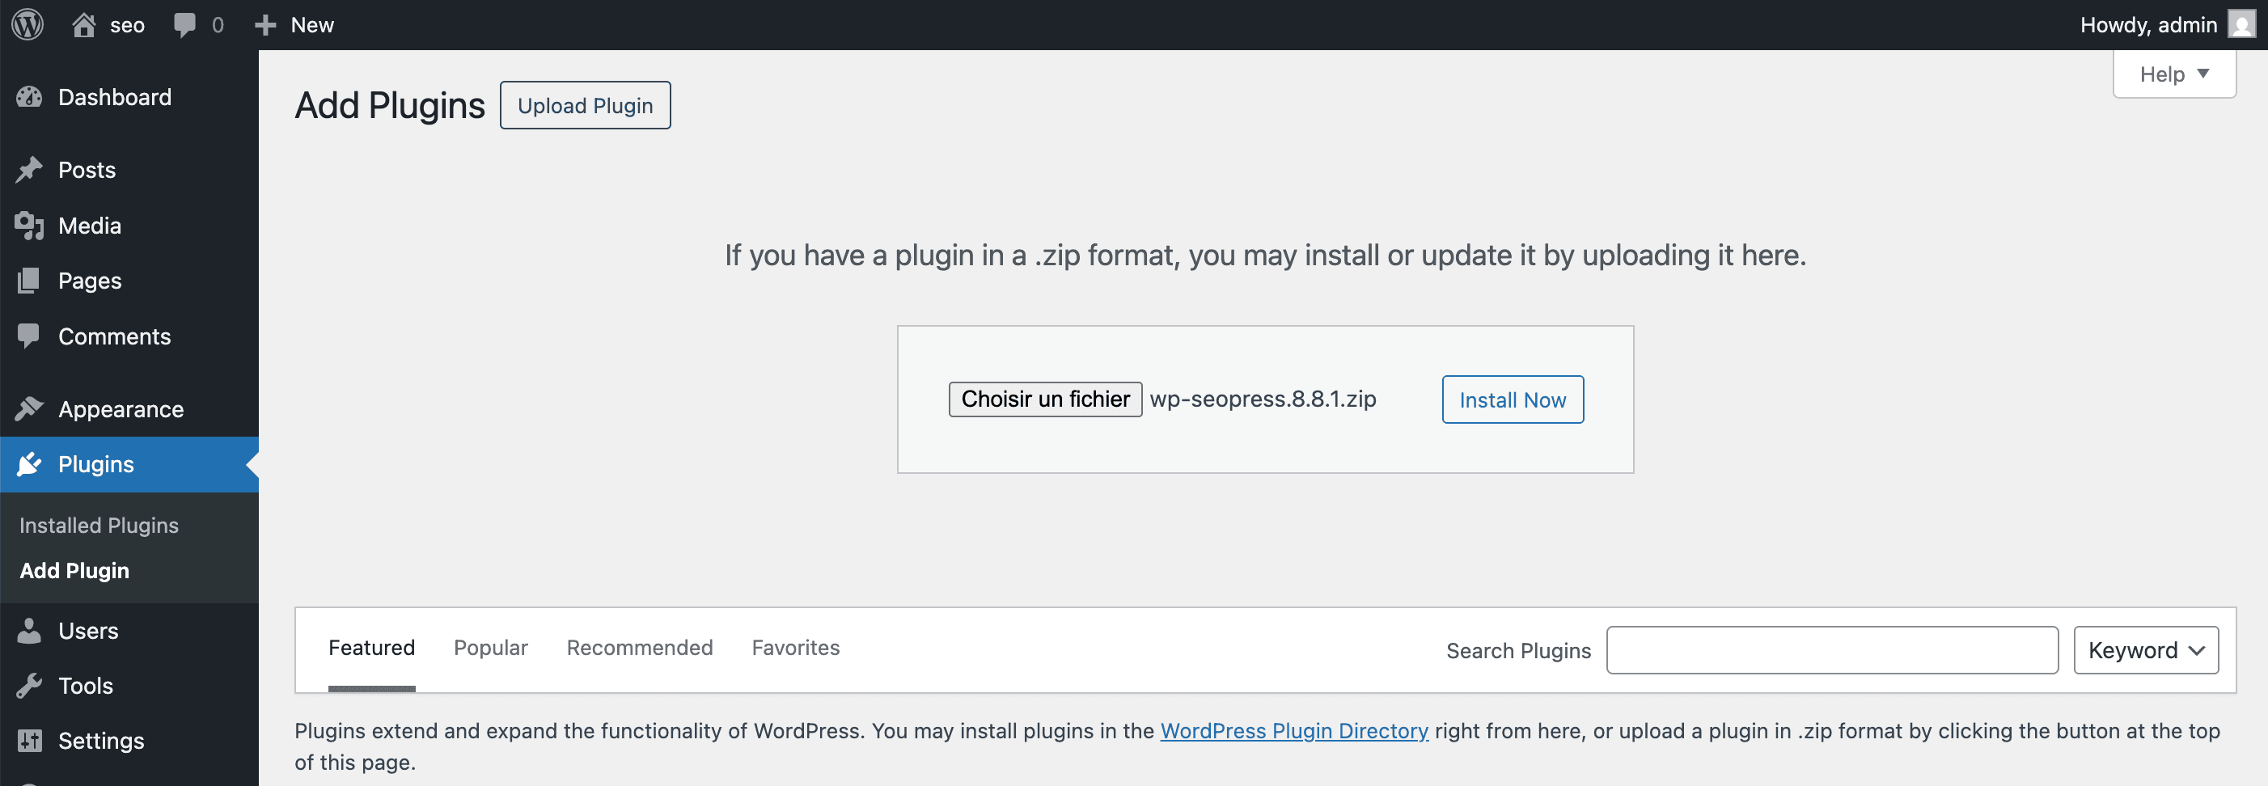Expand the Help dropdown
The width and height of the screenshot is (2268, 786).
pos(2174,74)
